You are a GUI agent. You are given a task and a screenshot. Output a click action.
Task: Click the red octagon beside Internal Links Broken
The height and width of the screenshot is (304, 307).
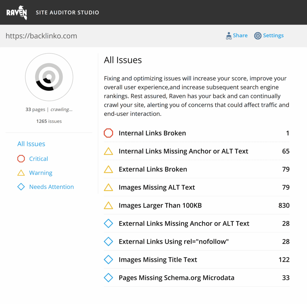108,133
